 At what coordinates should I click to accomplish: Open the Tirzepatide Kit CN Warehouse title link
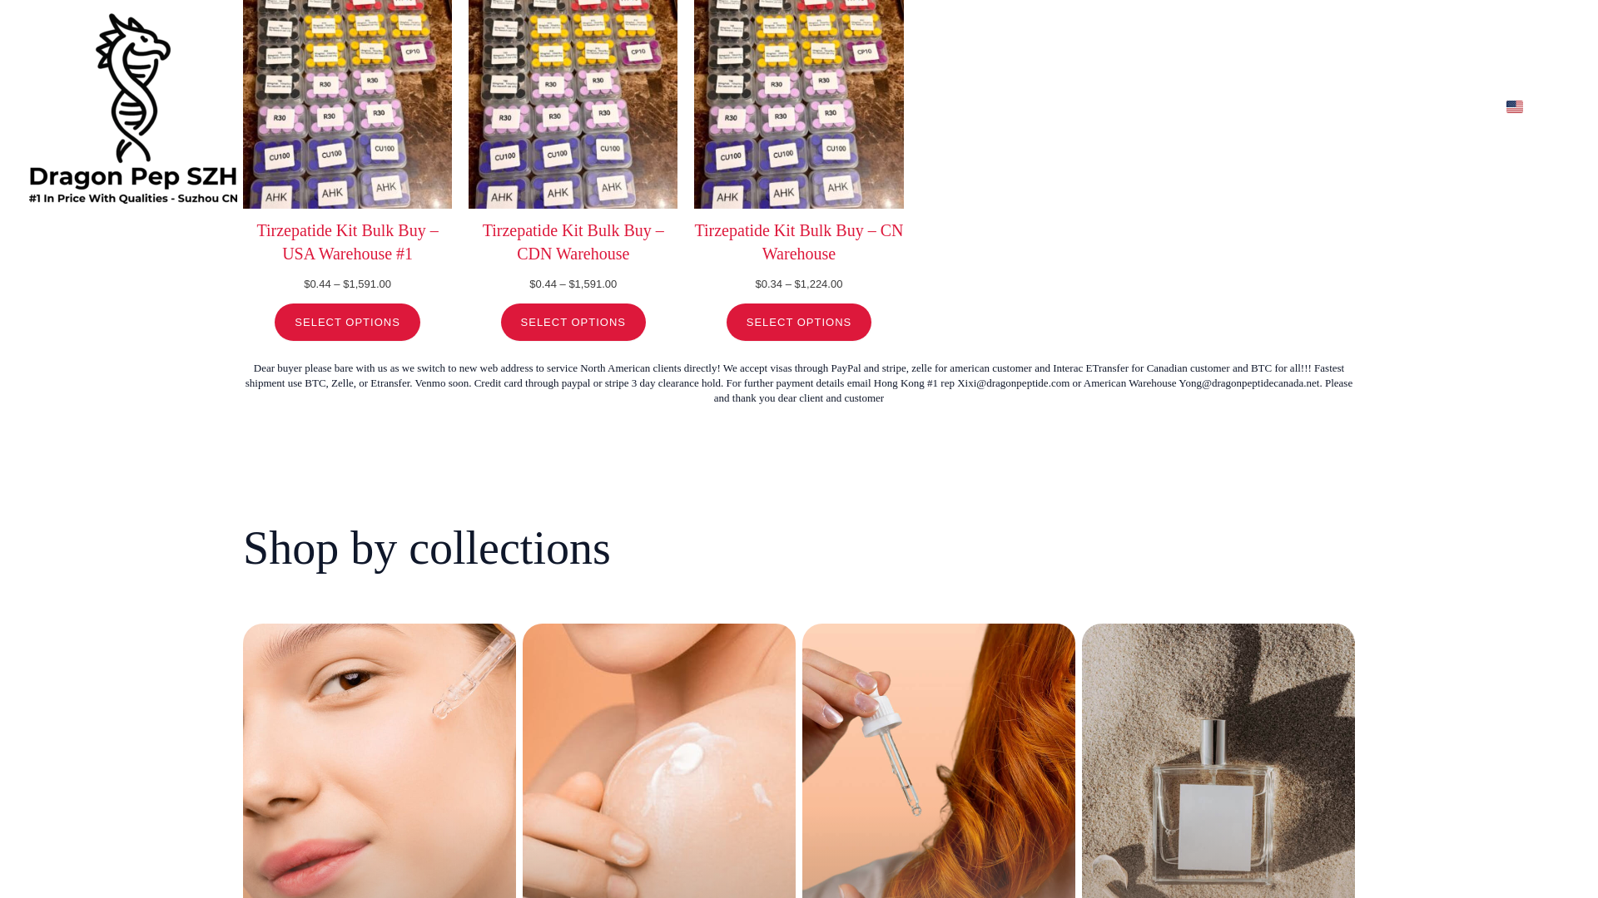798,242
